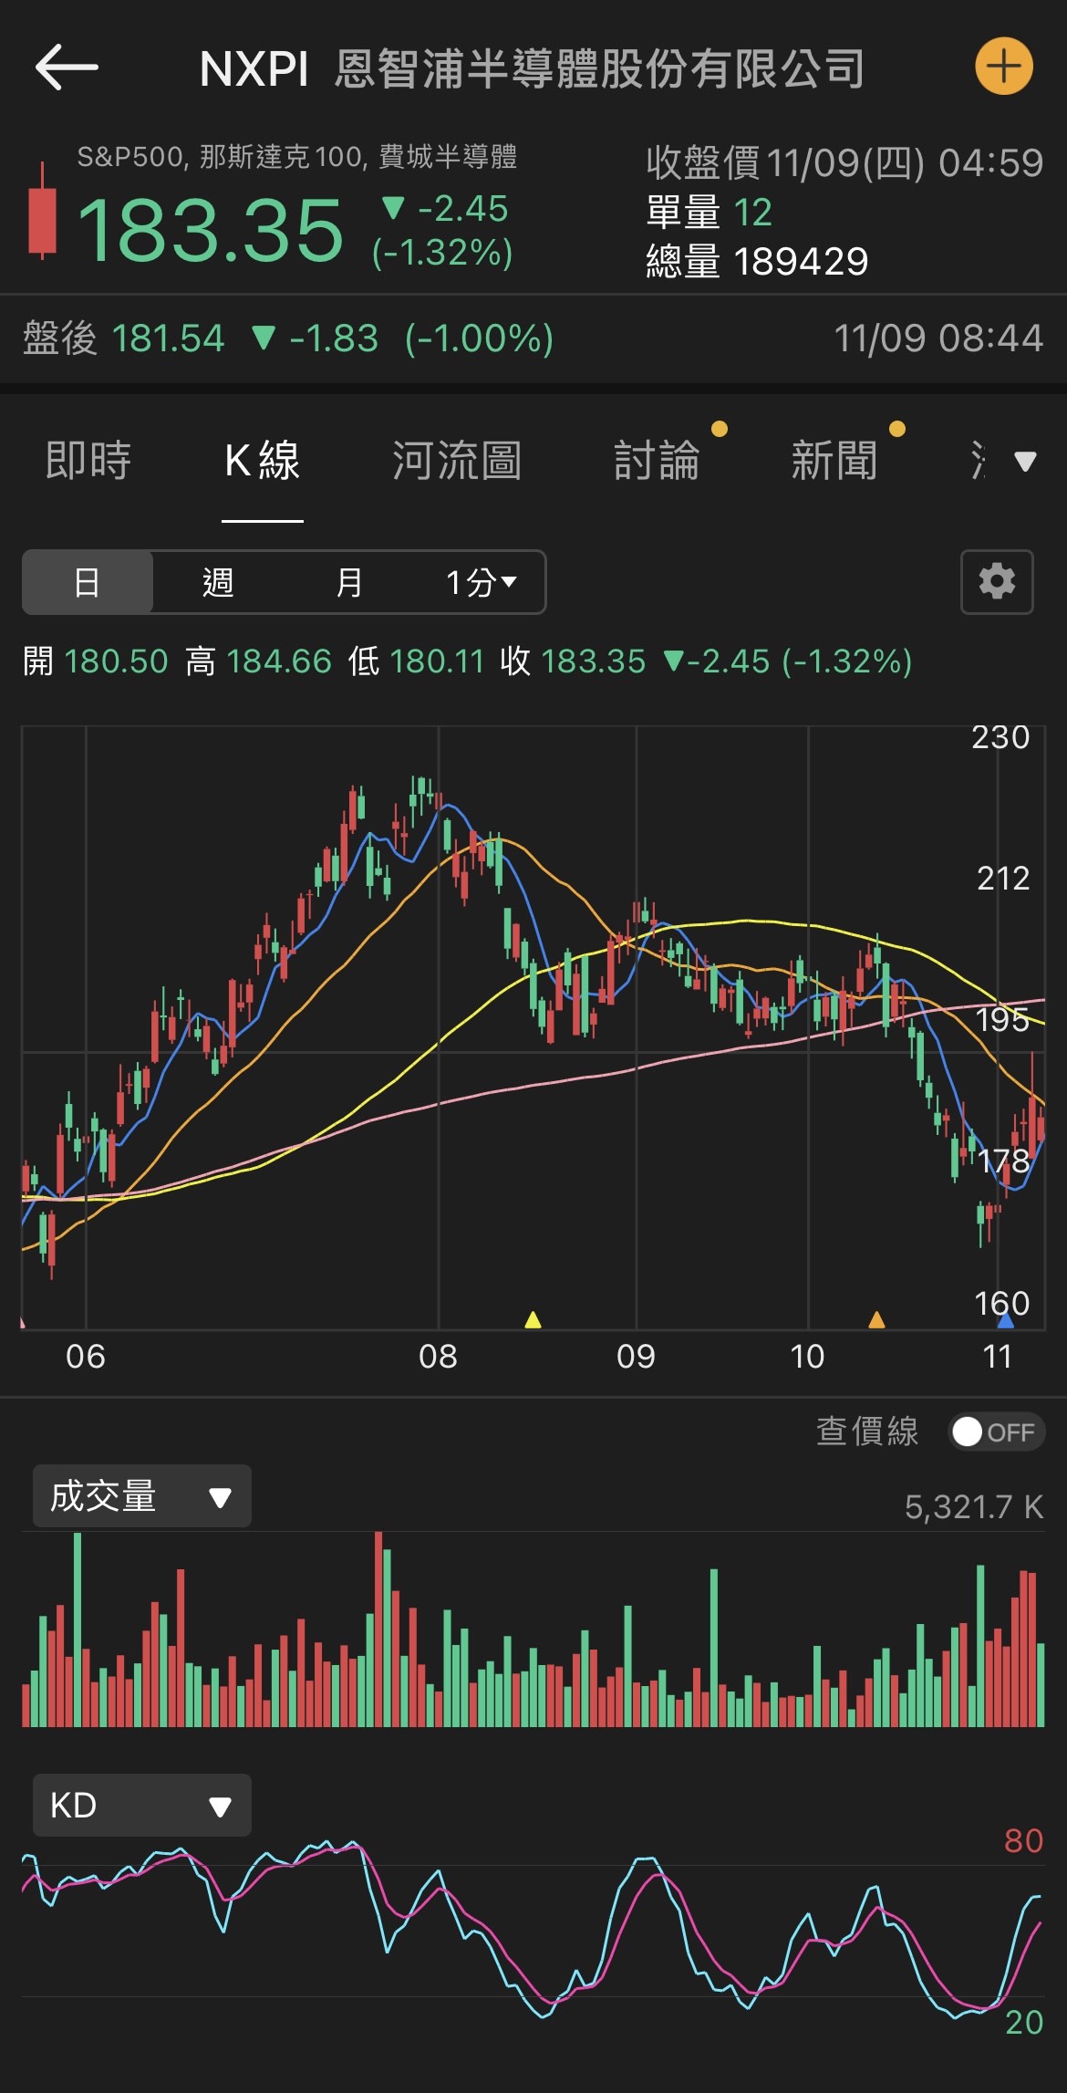Switch to the 河流圖 tab
Viewport: 1067px width, 2093px height.
(457, 460)
